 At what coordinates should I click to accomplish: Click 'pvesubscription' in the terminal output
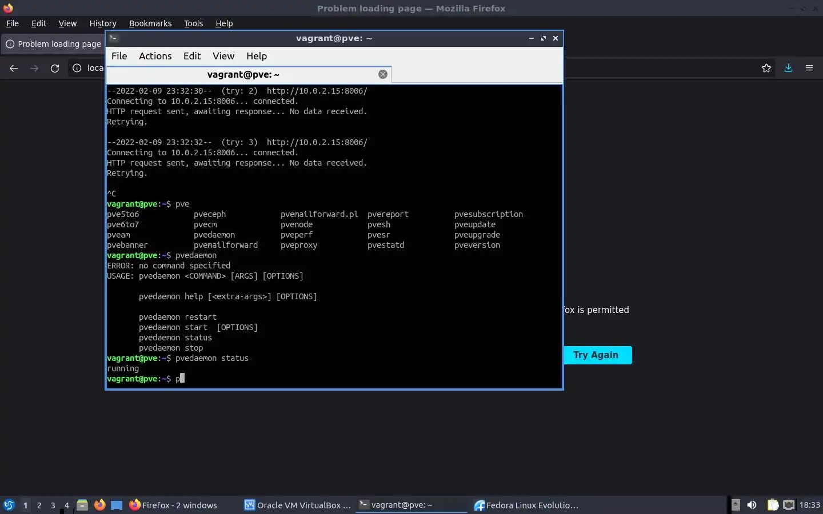489,214
